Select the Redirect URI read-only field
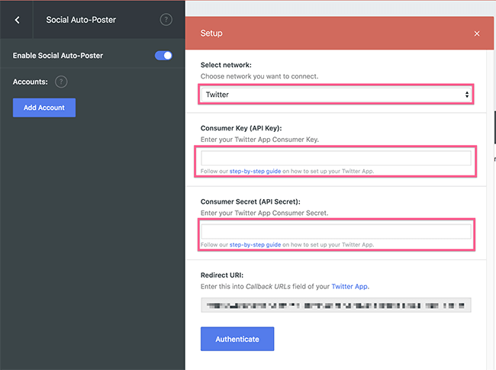The width and height of the screenshot is (496, 370). [336, 305]
